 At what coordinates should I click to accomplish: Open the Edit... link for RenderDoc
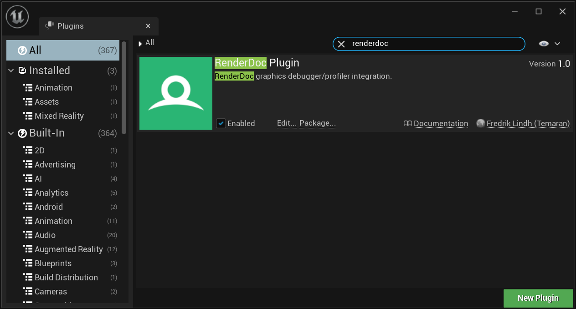[287, 123]
